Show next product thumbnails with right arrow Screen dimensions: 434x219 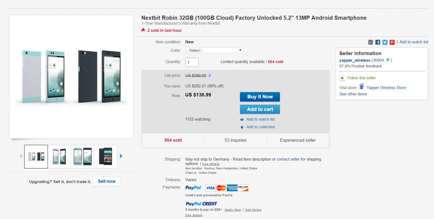coord(121,156)
